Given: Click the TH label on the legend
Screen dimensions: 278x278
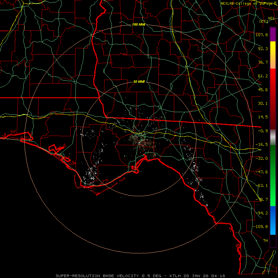Looking at the screenshot, I should pos(265,241).
